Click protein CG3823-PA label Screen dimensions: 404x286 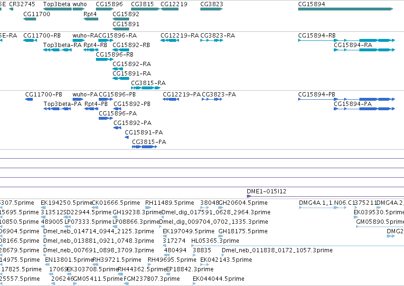point(219,95)
